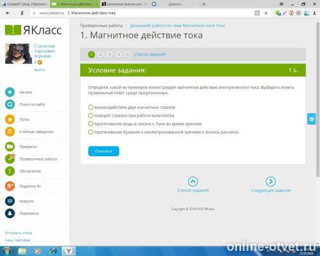The width and height of the screenshot is (320, 256).
Task: Open the Переменка bell icon
Action: tap(10, 213)
